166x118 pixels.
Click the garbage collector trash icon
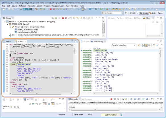122,115
